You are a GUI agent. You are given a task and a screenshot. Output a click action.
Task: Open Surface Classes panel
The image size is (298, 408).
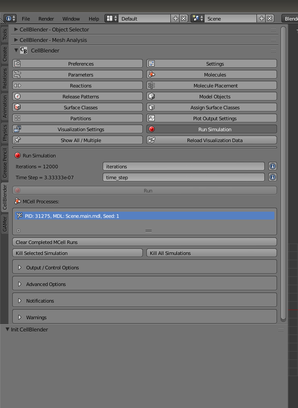point(77,107)
